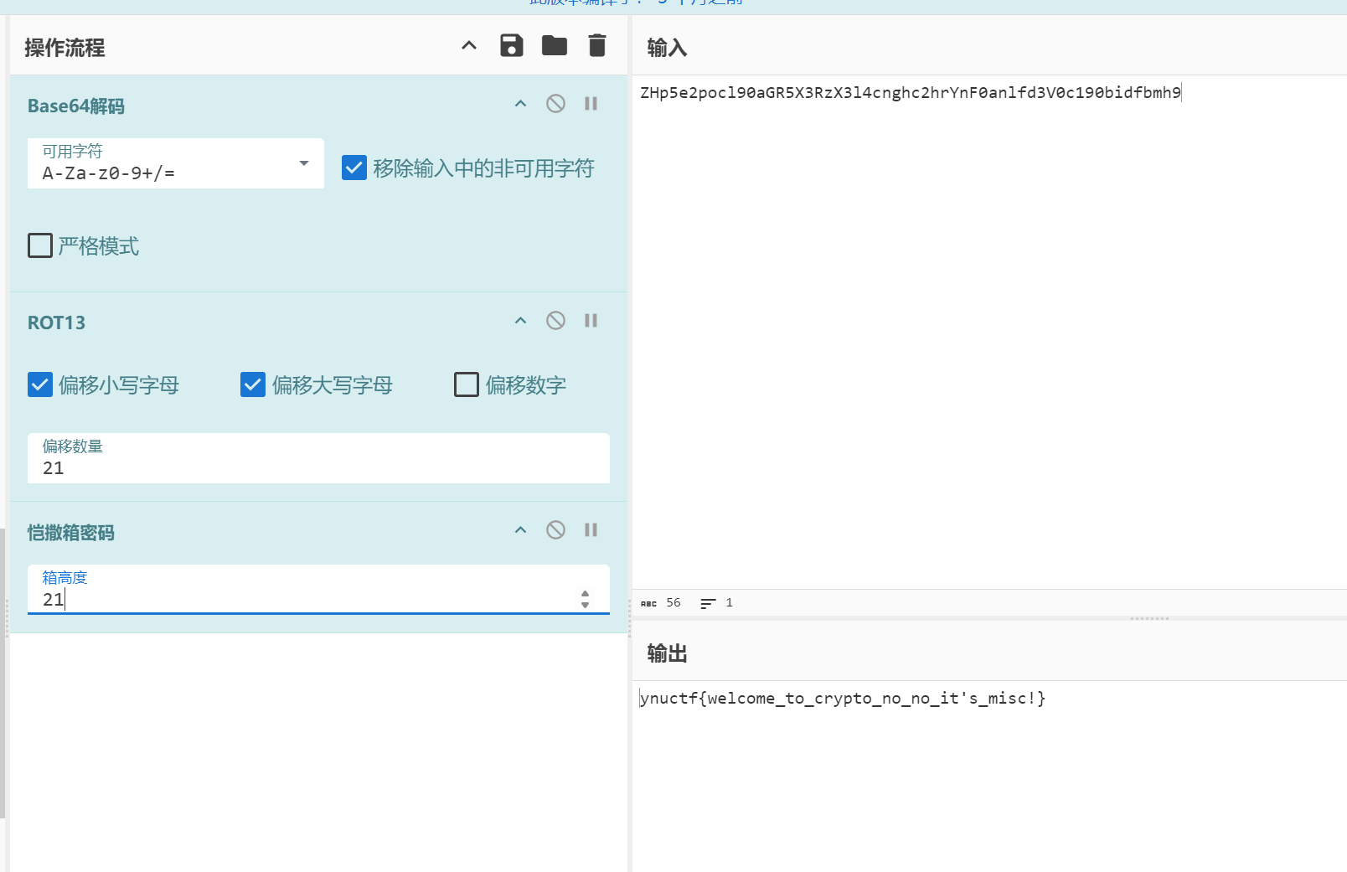This screenshot has width=1347, height=872.
Task: Clear recipe with trash icon
Action: coord(596,46)
